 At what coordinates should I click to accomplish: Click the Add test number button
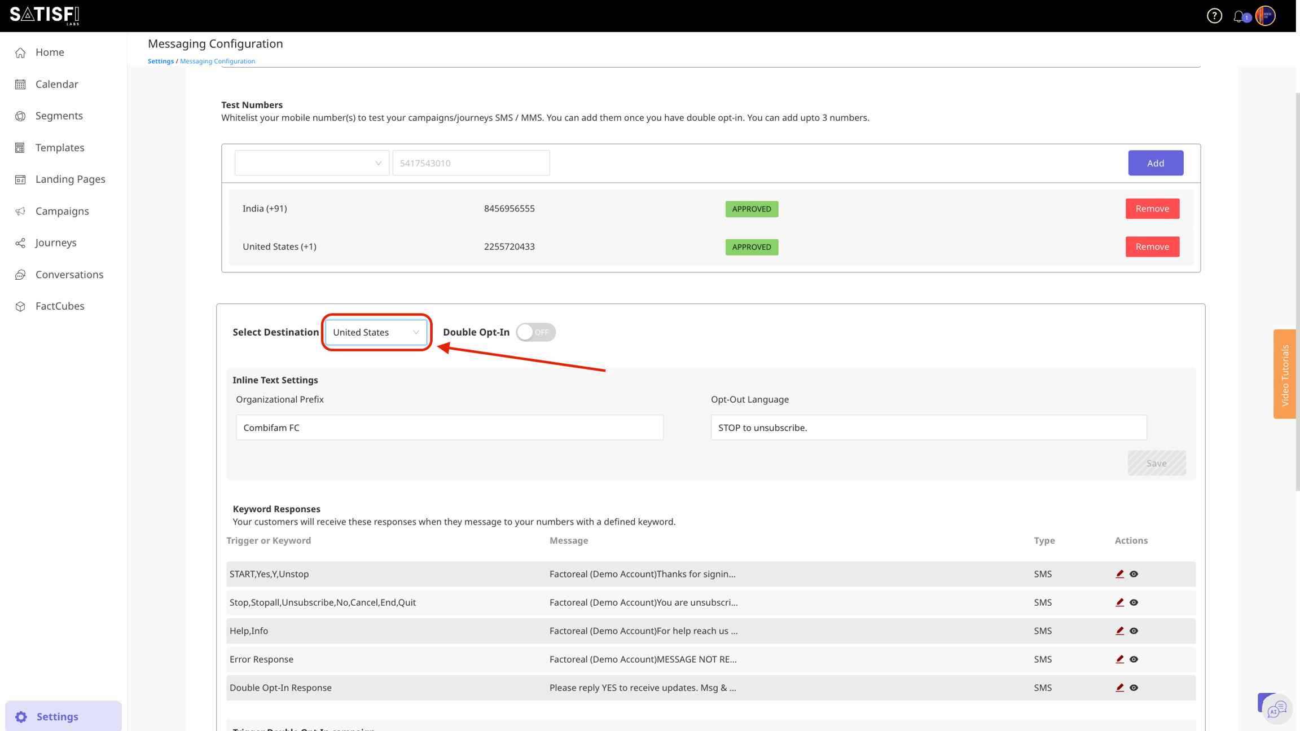click(x=1155, y=163)
